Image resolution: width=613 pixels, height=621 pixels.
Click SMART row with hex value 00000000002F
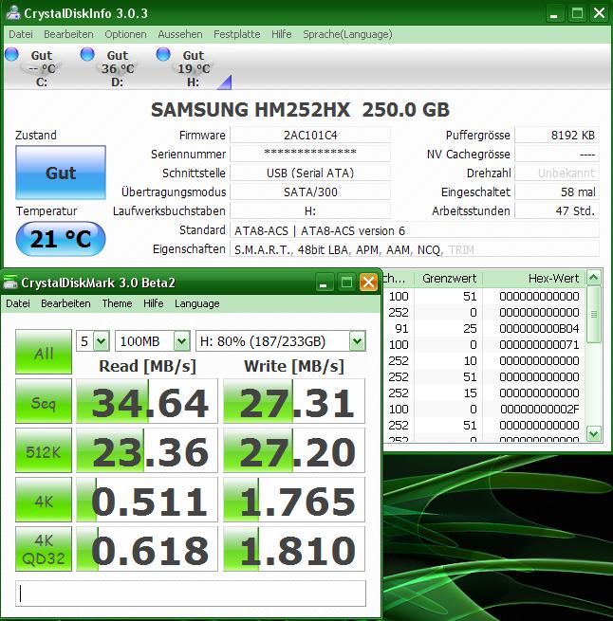coord(484,409)
